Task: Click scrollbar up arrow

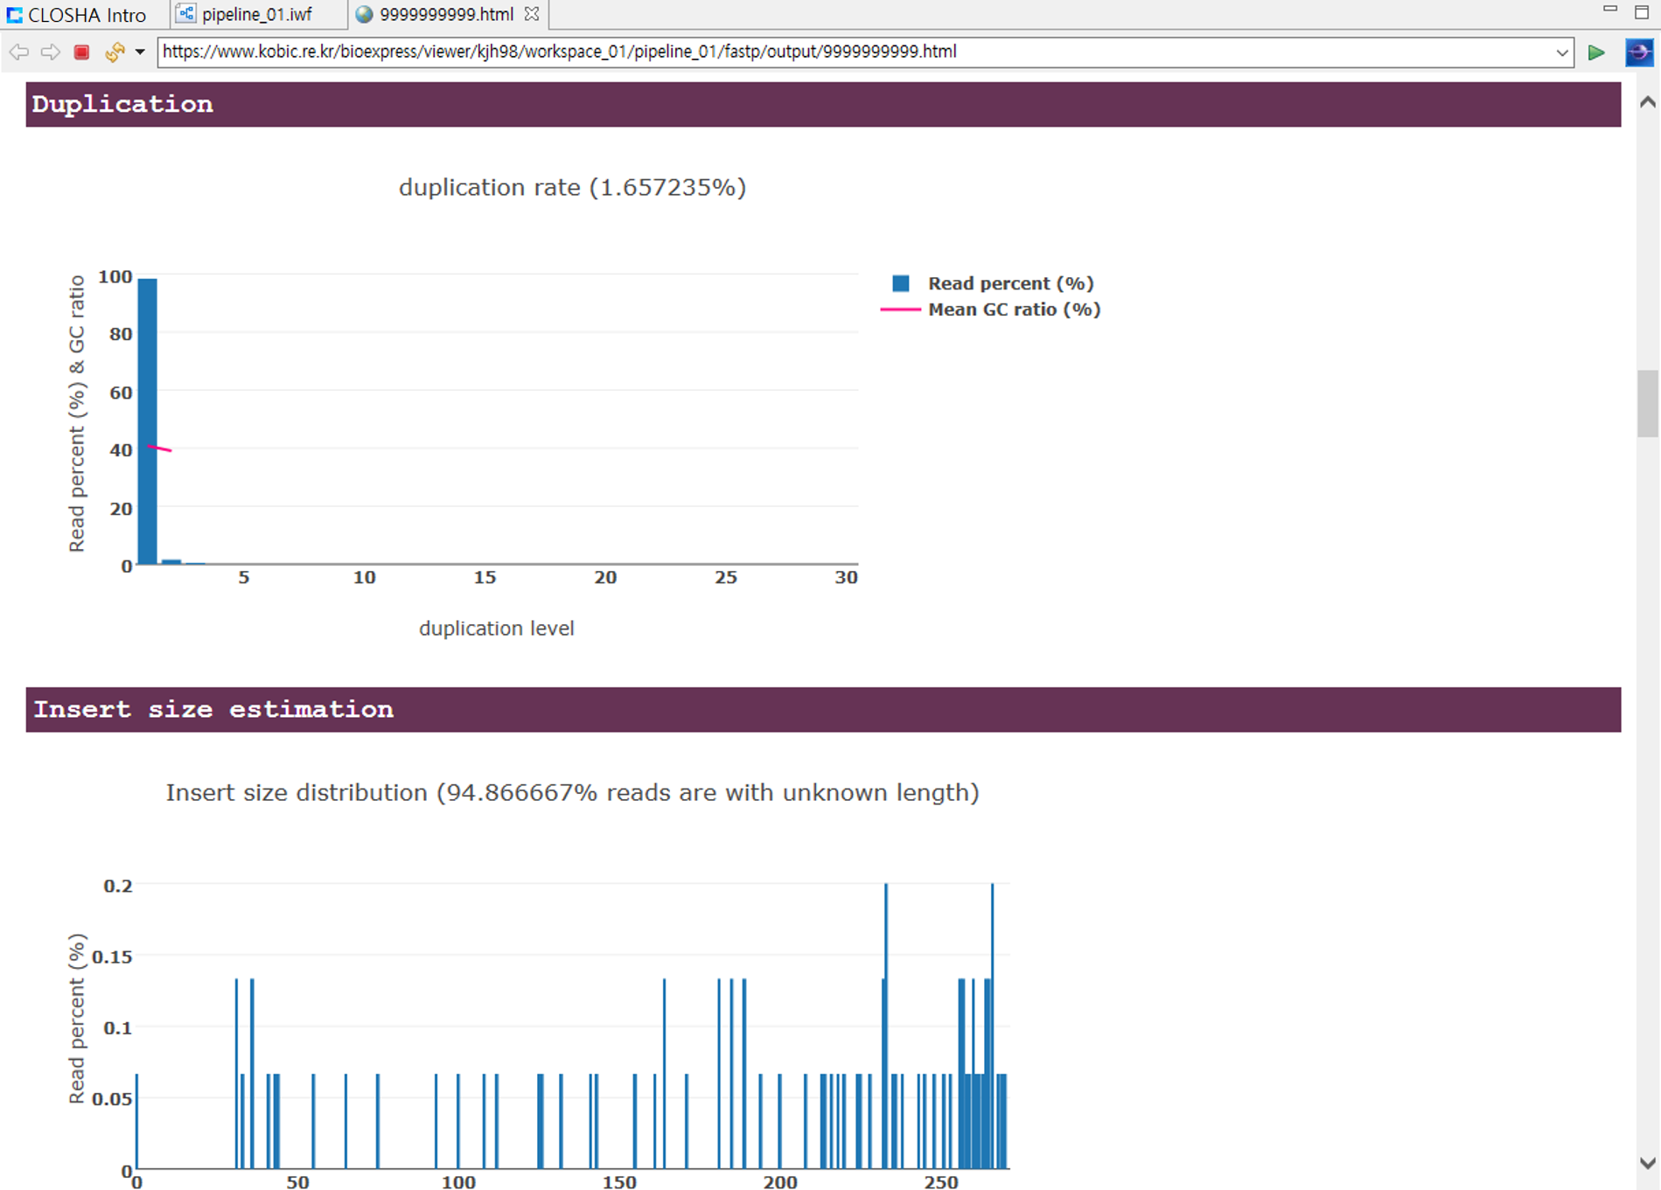Action: coord(1648,102)
